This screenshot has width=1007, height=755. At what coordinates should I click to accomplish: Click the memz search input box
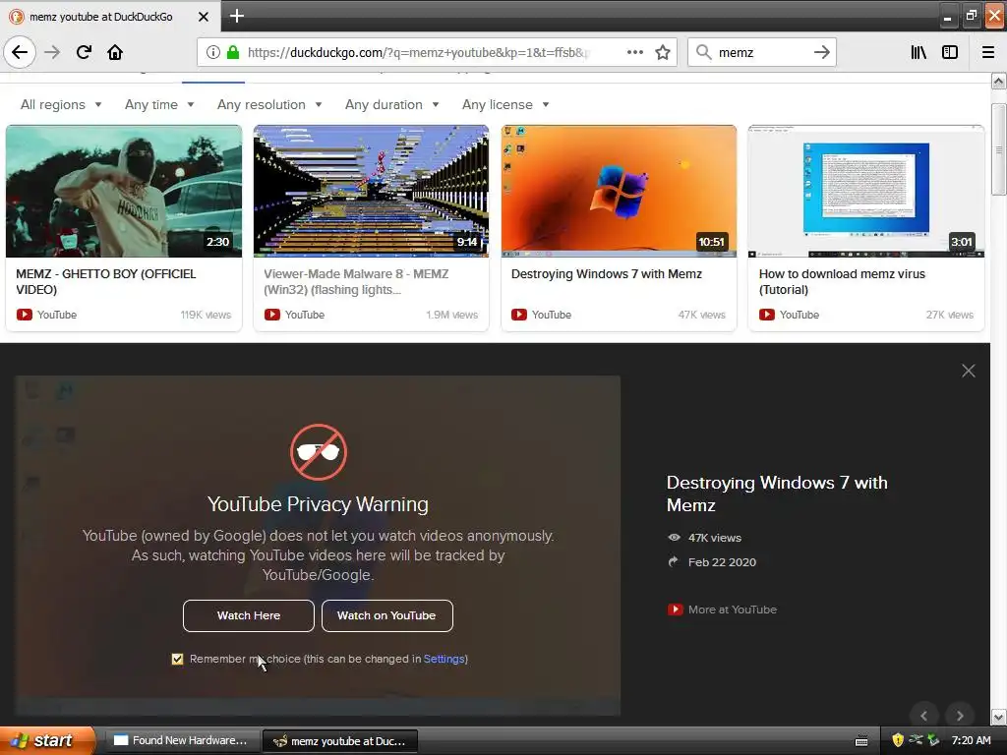tap(761, 52)
